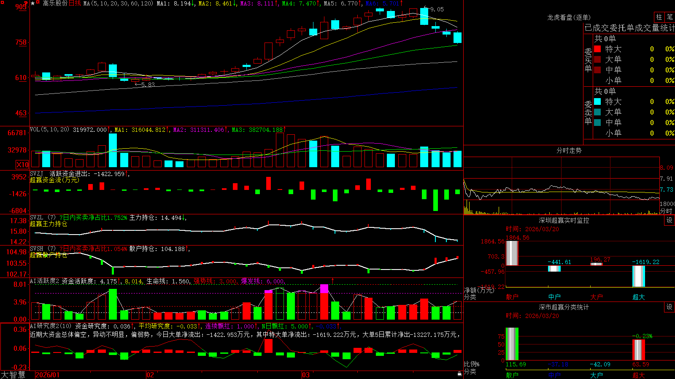Click the 日线 period label
675x379 pixels.
click(75, 3)
